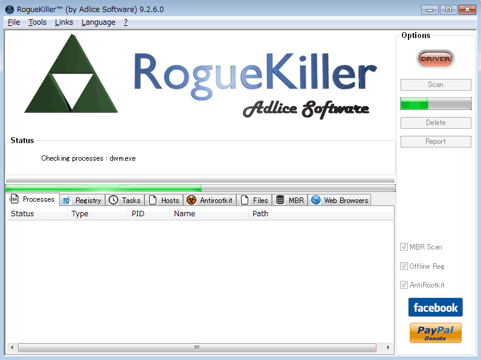Click the Report button
Viewport: 481px width, 360px height.
[x=436, y=141]
